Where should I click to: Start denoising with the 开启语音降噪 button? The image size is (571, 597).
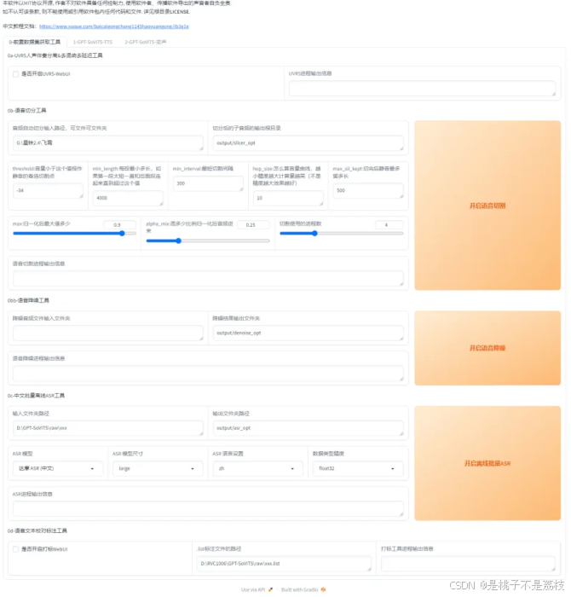coord(487,348)
